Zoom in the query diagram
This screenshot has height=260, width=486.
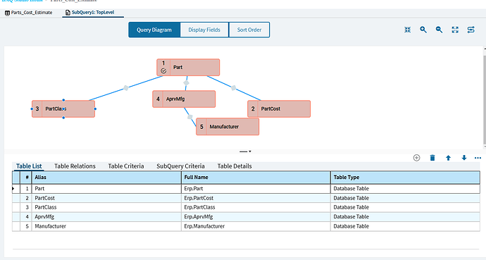coord(423,30)
